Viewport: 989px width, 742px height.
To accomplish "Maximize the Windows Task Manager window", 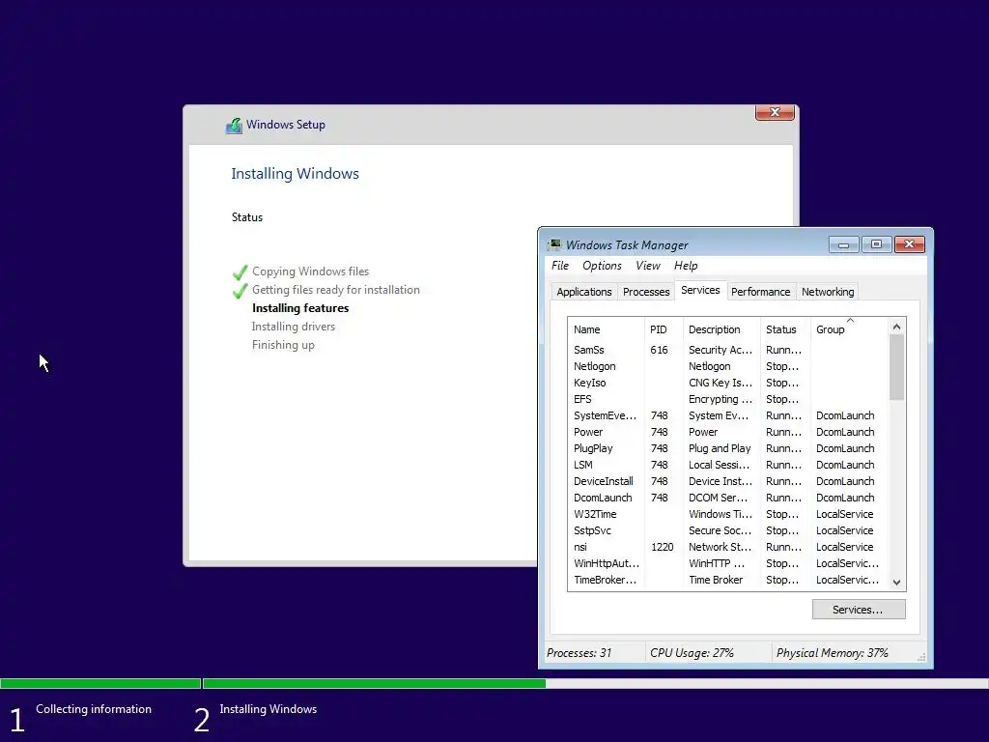I will 876,244.
